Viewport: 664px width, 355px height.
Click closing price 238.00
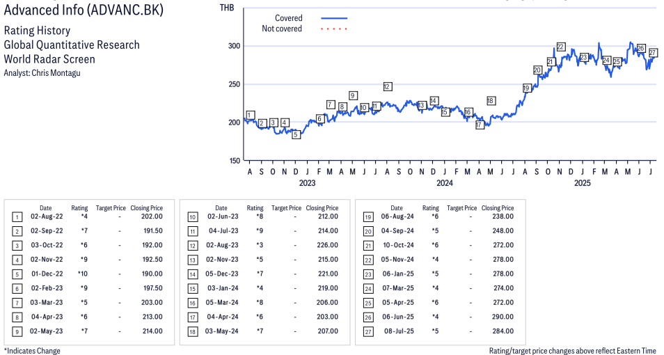coord(503,216)
